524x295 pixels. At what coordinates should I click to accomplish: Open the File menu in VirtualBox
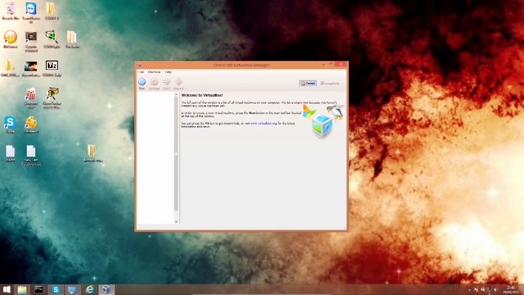pos(141,72)
